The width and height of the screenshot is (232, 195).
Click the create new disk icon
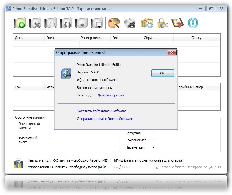tap(19, 23)
